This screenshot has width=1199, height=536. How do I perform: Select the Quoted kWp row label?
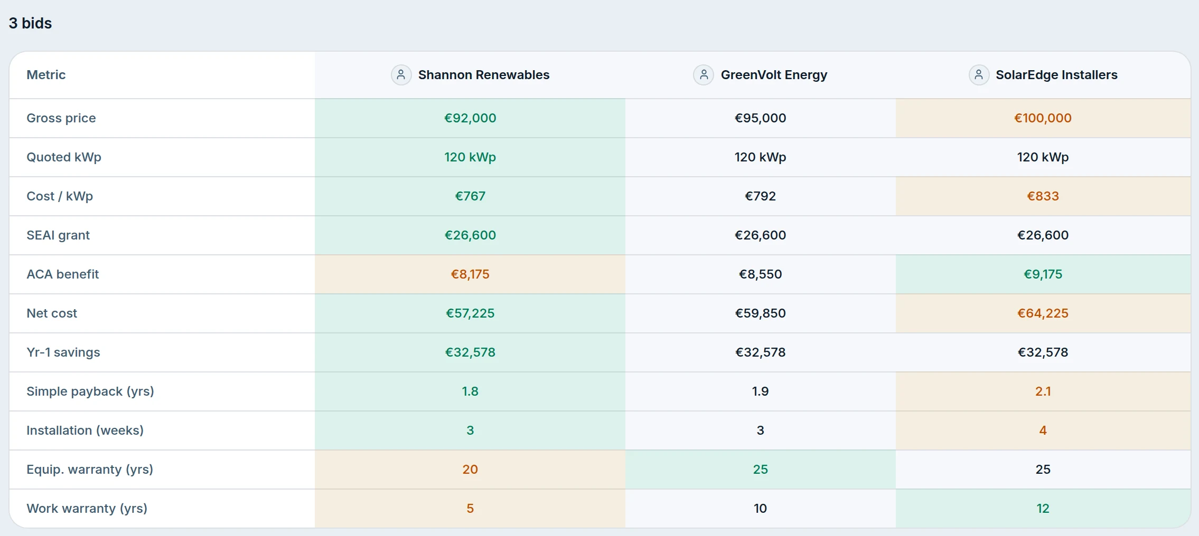(x=64, y=157)
